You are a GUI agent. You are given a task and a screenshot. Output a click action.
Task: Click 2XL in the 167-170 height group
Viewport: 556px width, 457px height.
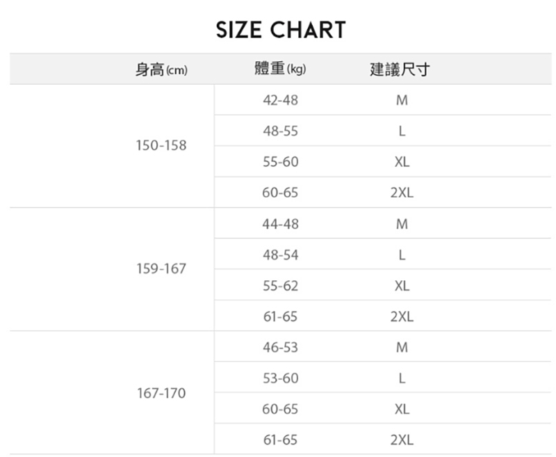click(401, 440)
